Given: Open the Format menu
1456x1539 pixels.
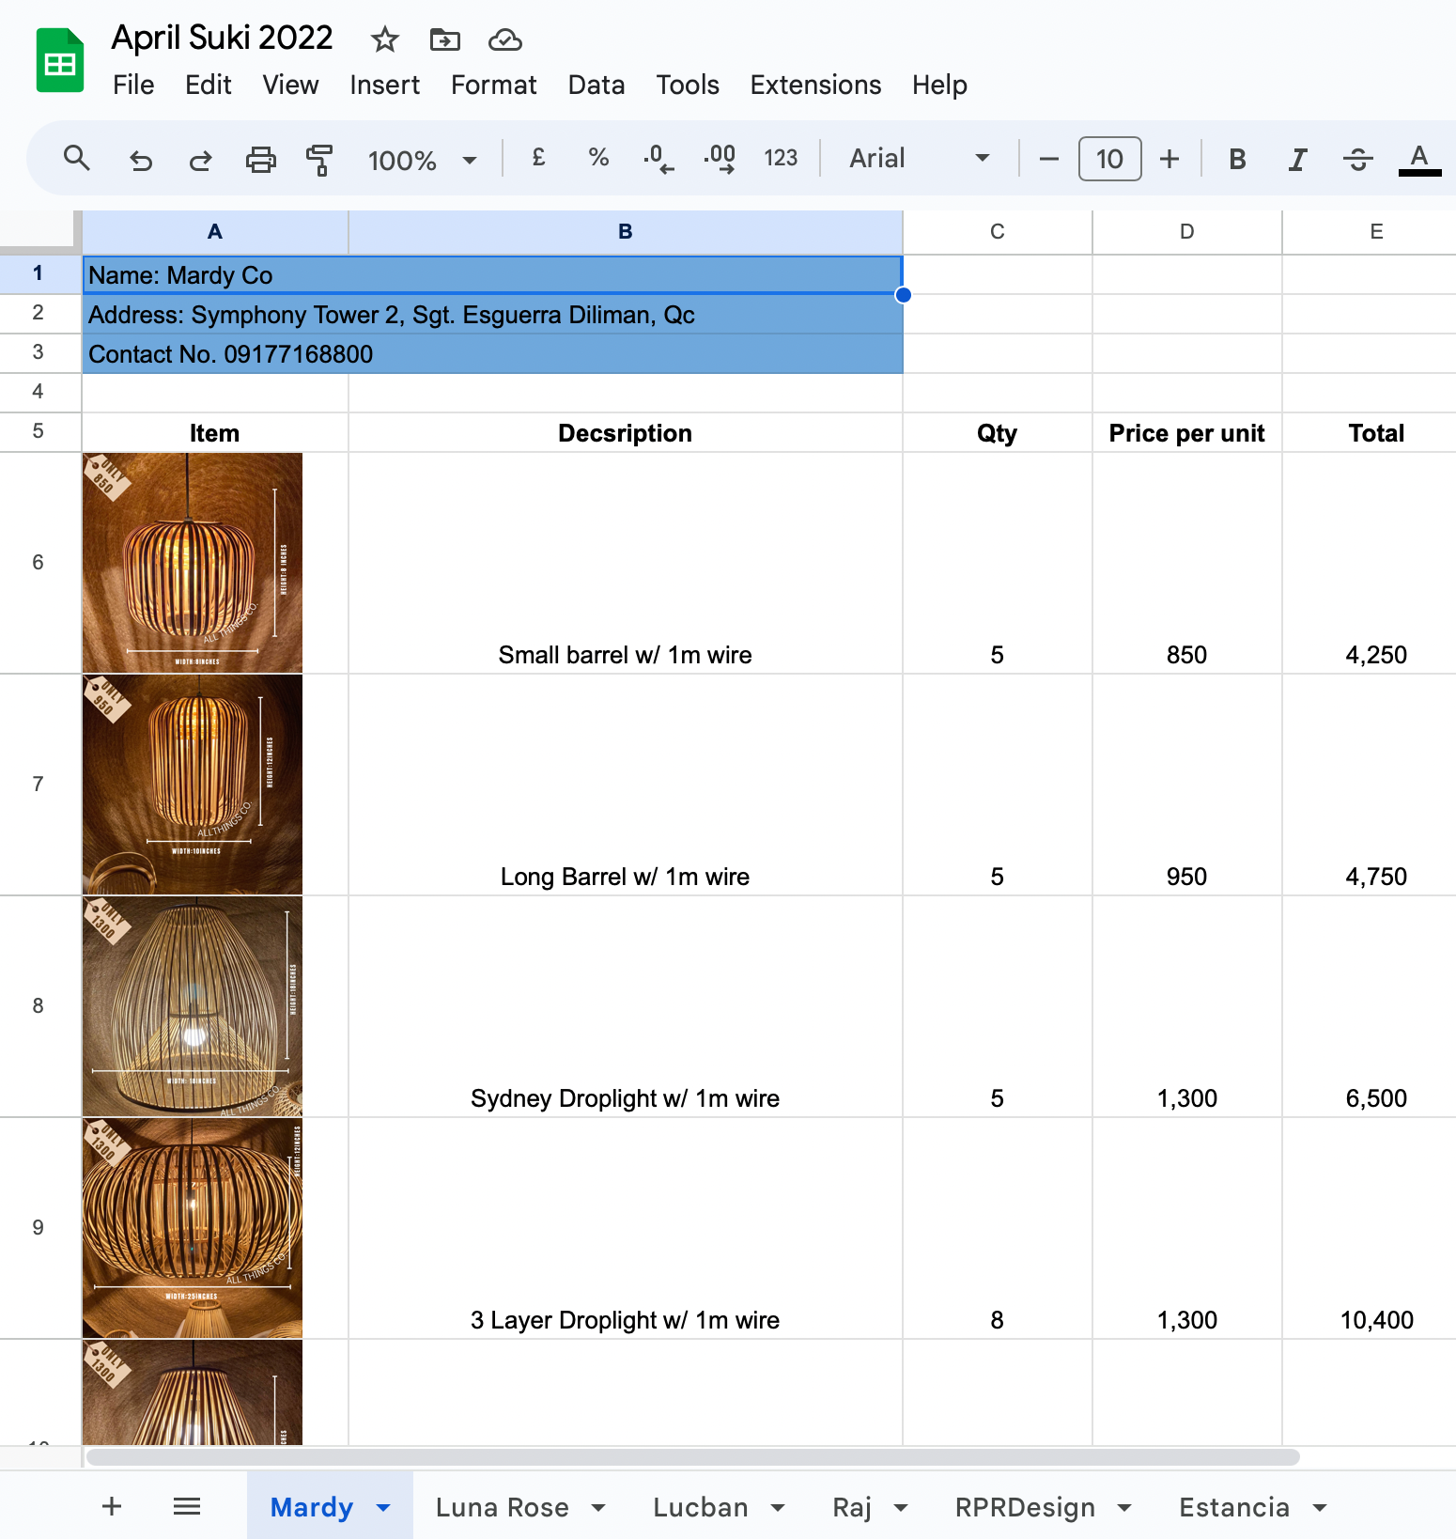Looking at the screenshot, I should 493,85.
